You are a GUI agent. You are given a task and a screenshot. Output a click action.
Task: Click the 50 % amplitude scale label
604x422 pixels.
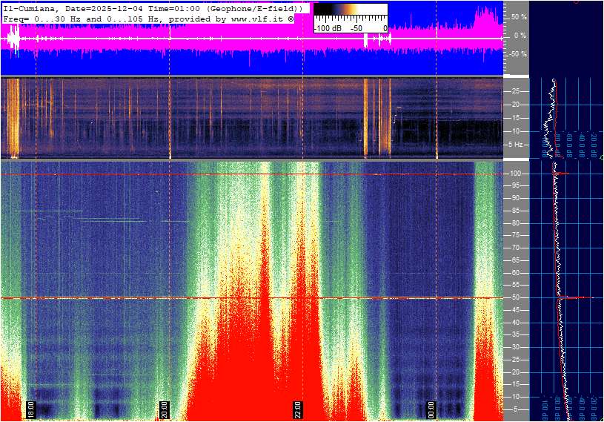(518, 16)
